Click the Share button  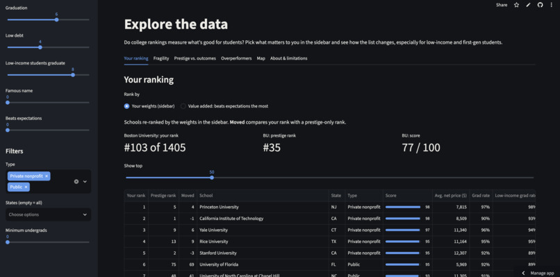tap(502, 5)
